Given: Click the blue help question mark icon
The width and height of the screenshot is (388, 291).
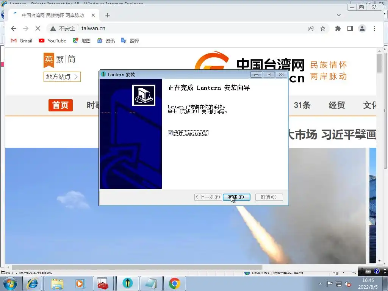Looking at the screenshot, I should click(377, 271).
